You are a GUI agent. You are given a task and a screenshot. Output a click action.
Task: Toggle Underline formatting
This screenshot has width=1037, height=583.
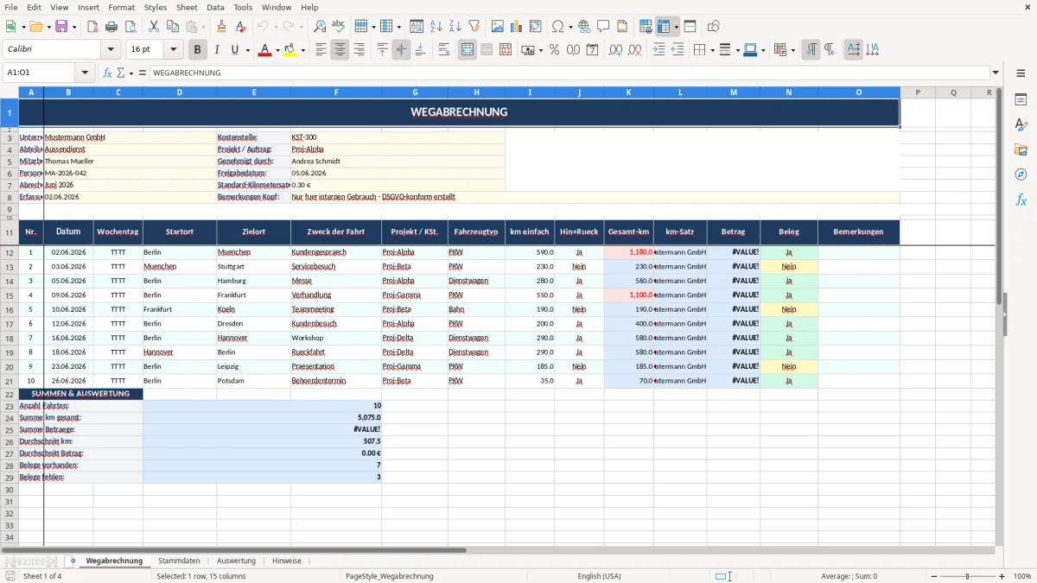pos(235,50)
